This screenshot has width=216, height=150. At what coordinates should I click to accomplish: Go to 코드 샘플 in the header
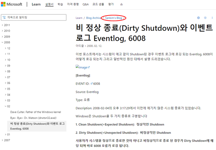tap(99, 4)
